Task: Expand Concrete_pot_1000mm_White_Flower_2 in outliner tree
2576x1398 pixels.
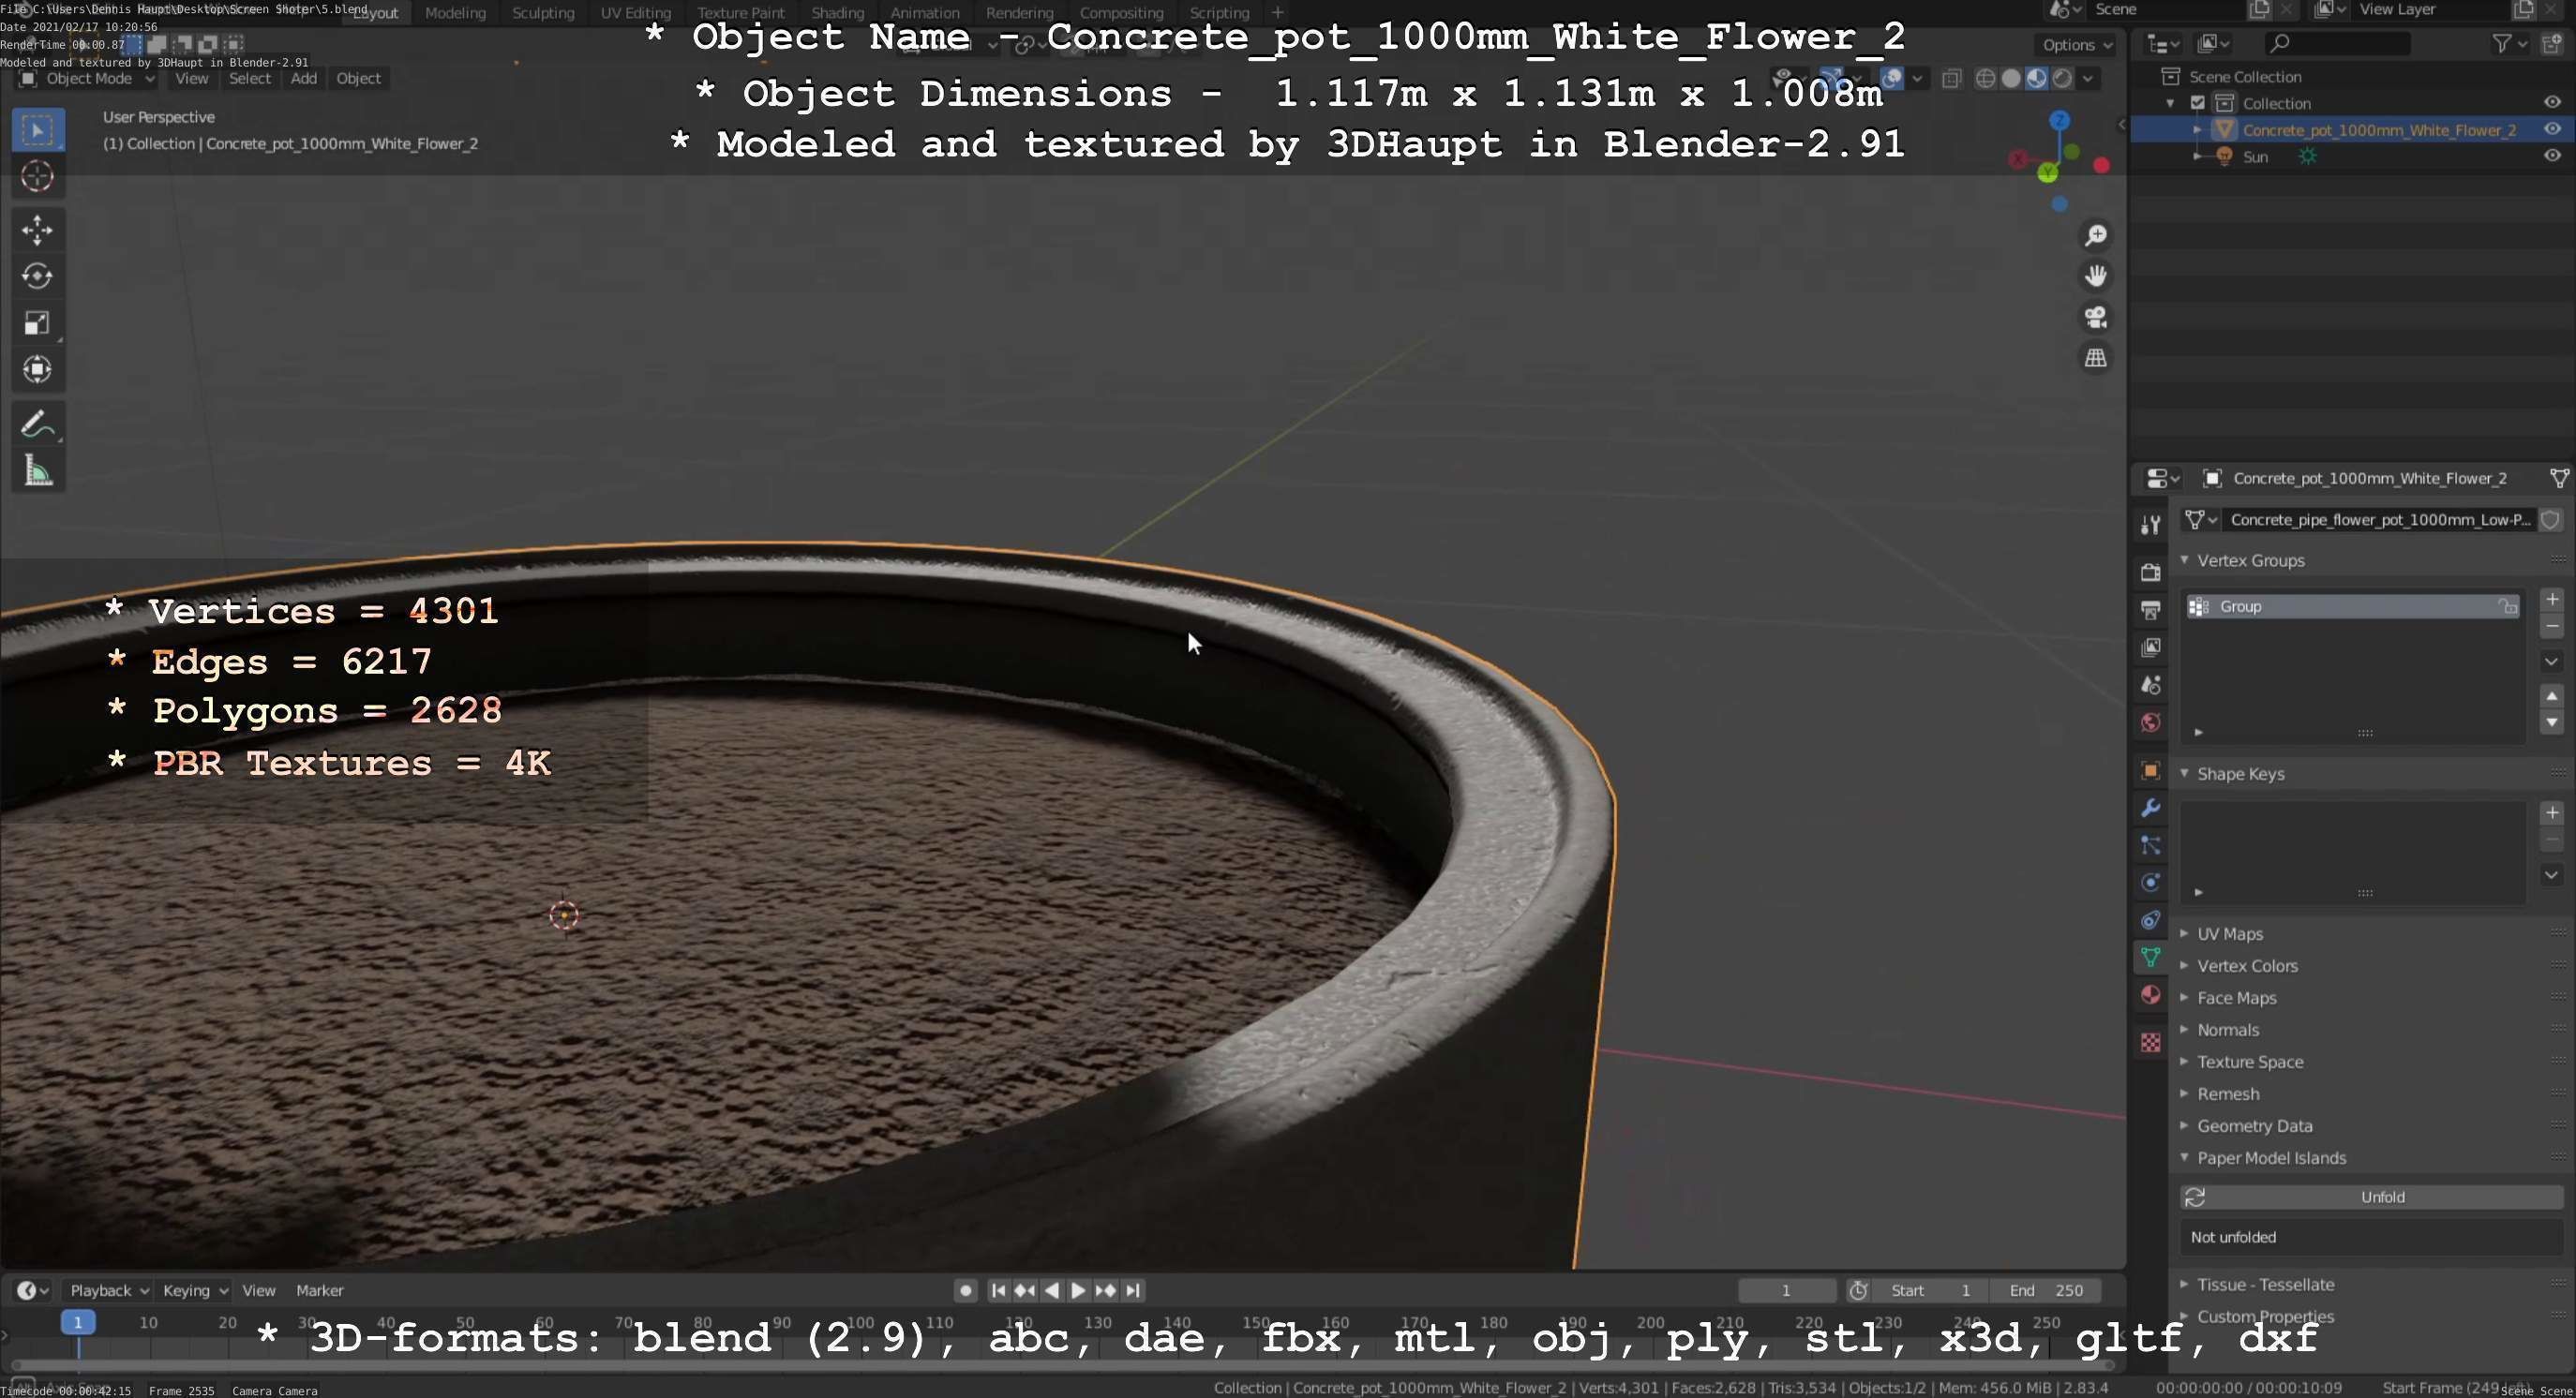Action: coord(2197,130)
